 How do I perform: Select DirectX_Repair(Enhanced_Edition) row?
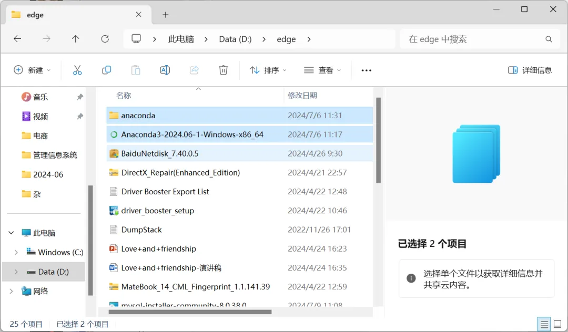(239, 172)
